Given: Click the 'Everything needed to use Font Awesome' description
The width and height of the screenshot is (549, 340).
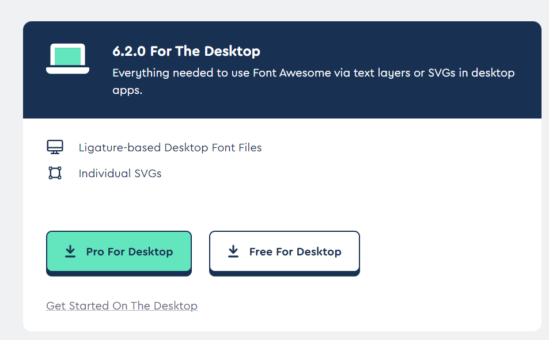Looking at the screenshot, I should pyautogui.click(x=313, y=81).
